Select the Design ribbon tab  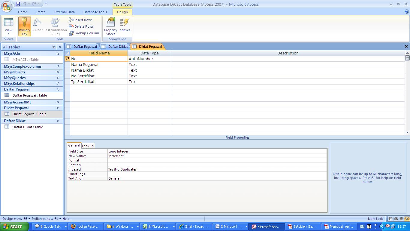pos(122,12)
